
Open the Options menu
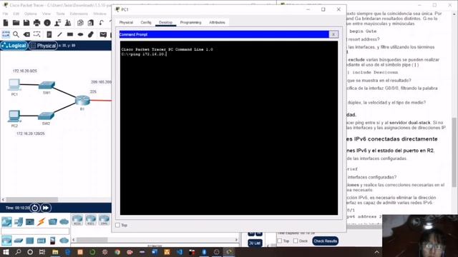point(30,14)
